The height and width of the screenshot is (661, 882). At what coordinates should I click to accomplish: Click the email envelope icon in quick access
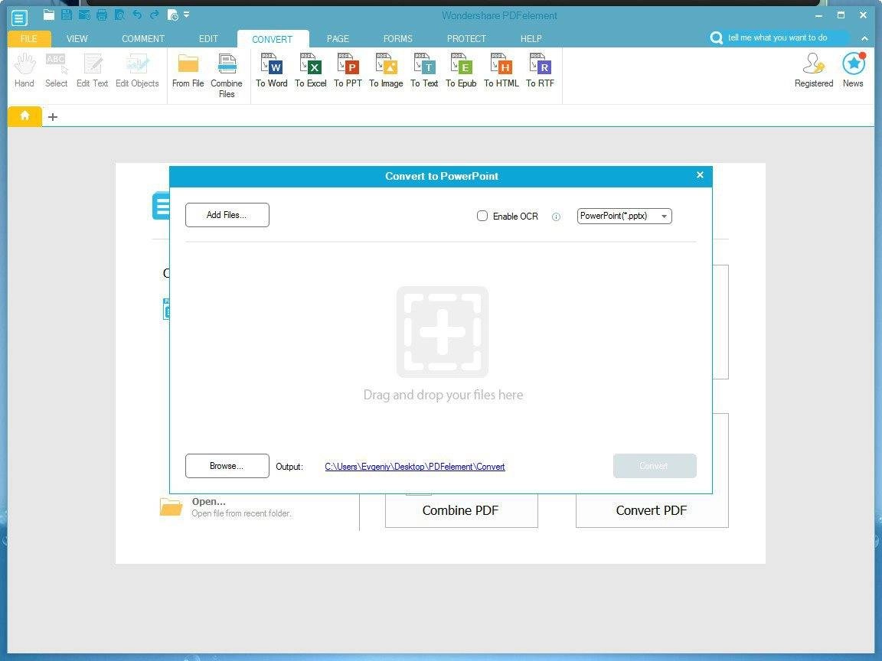[x=84, y=15]
